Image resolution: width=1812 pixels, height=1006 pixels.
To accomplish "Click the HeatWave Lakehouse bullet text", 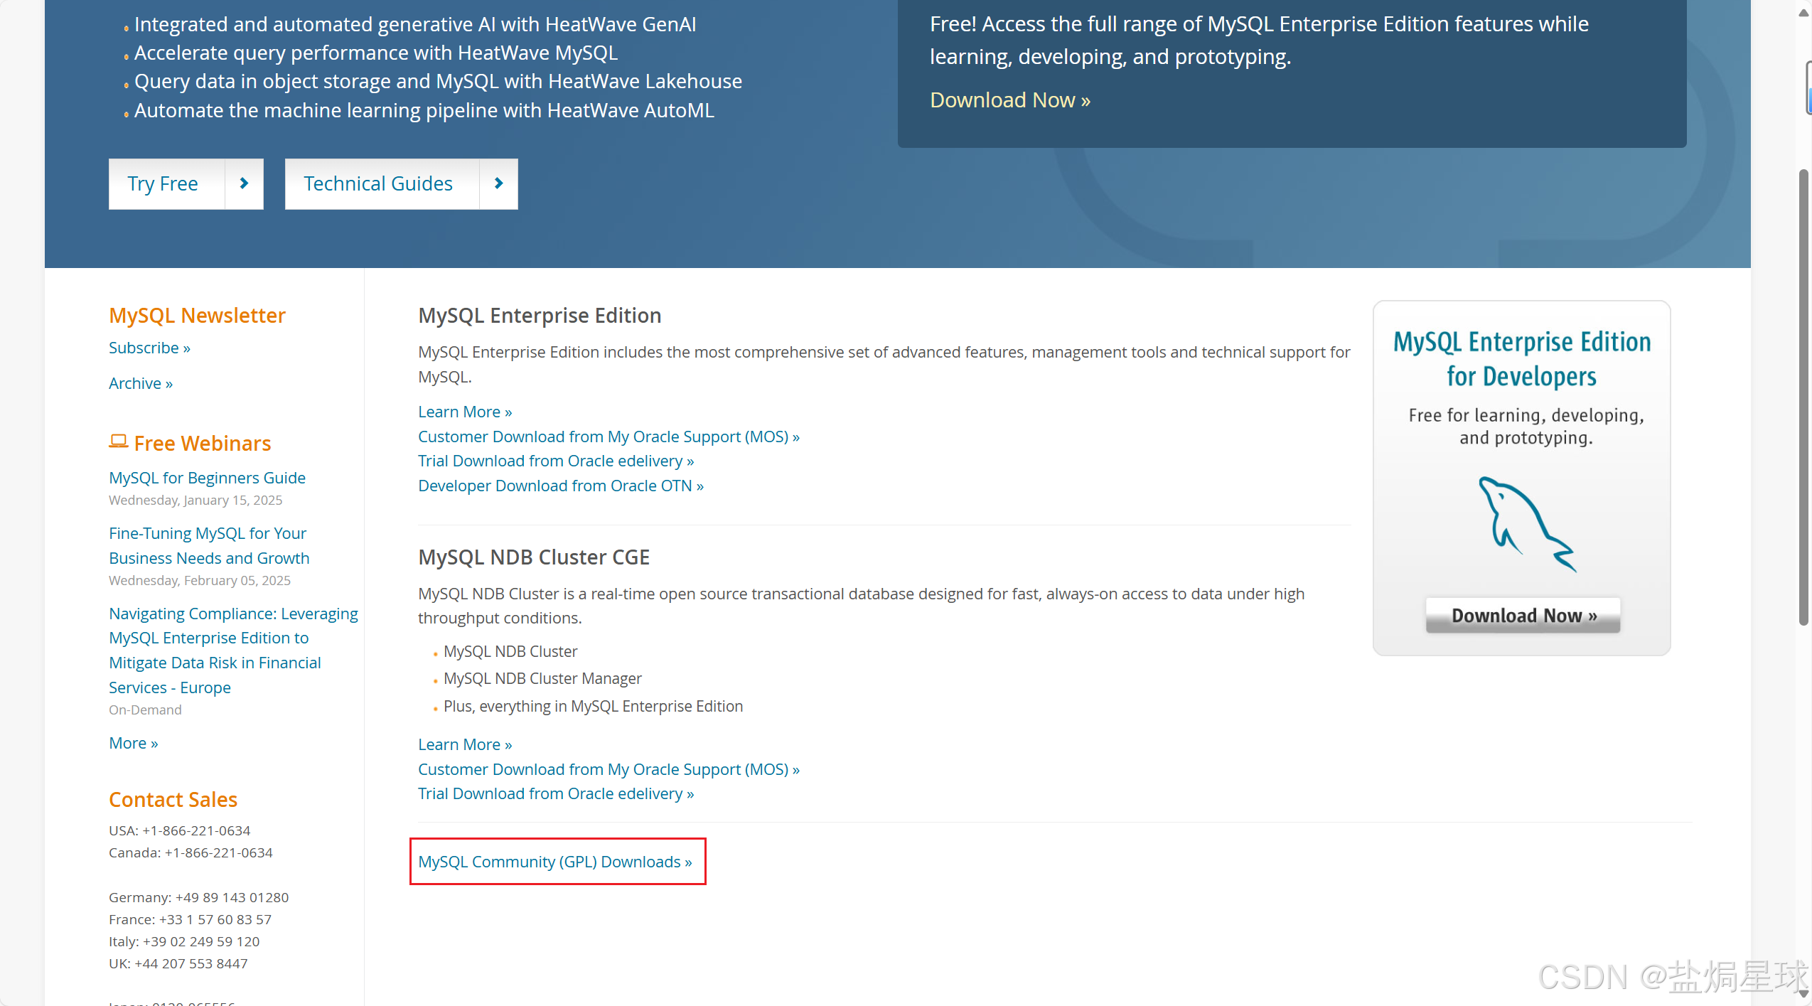I will coord(438,81).
